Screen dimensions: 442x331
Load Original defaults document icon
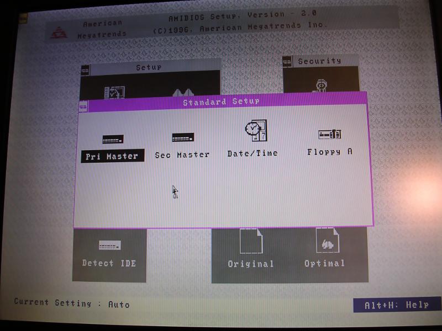click(251, 241)
